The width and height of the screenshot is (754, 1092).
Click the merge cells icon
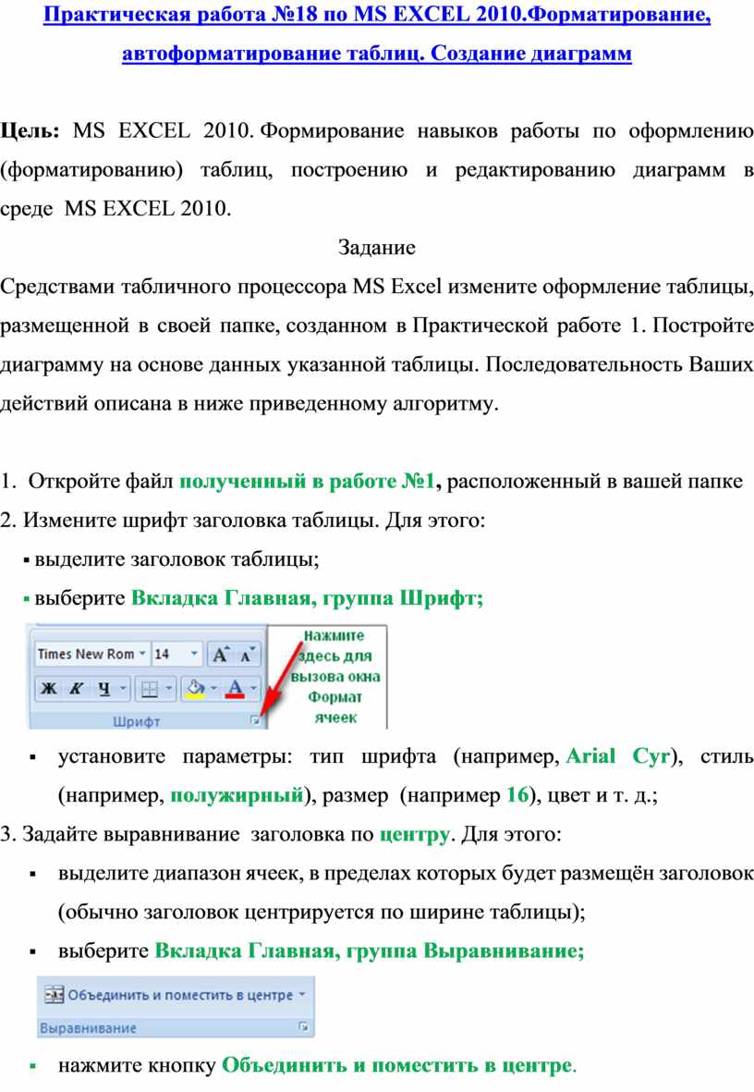tap(54, 995)
